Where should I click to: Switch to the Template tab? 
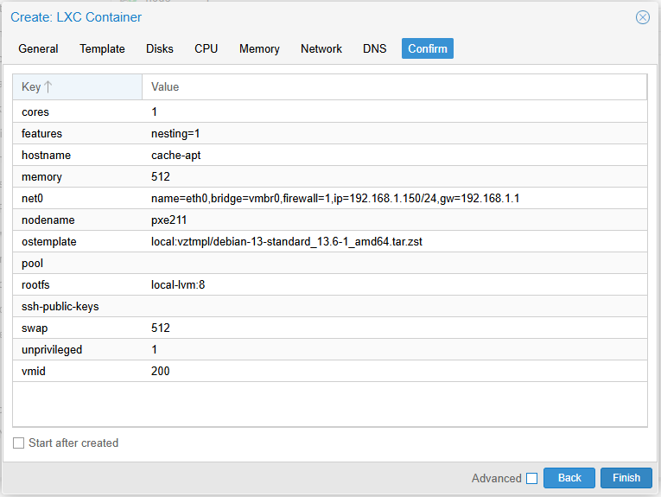(x=102, y=48)
